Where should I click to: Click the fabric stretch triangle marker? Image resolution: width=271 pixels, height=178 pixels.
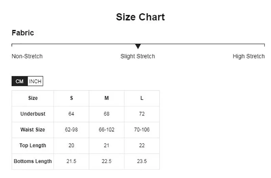pos(138,46)
